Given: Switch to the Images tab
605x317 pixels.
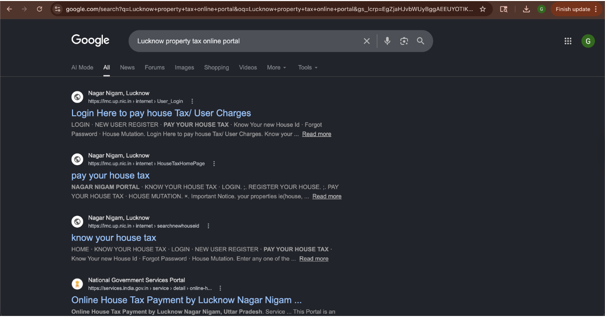Looking at the screenshot, I should point(185,67).
